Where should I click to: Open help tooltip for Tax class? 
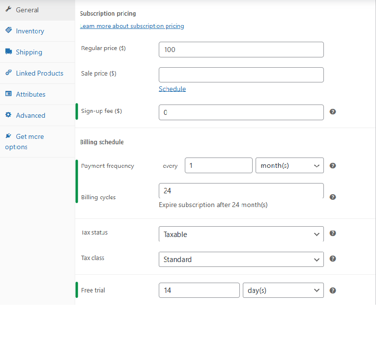[333, 259]
